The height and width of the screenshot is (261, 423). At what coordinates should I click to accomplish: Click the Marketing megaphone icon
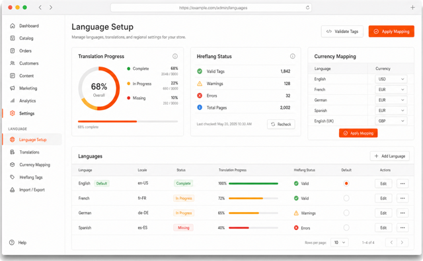point(13,88)
